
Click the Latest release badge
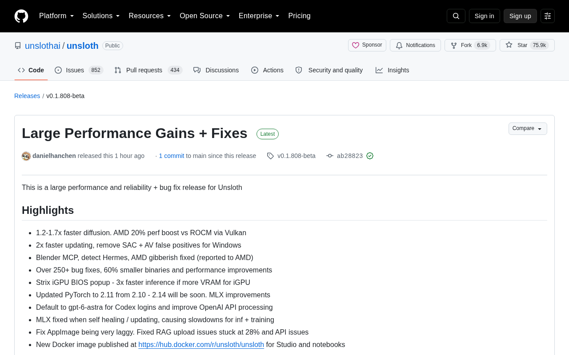[x=268, y=134]
